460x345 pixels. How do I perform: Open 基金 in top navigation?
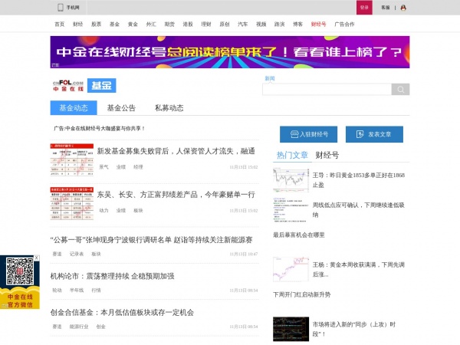tap(114, 25)
